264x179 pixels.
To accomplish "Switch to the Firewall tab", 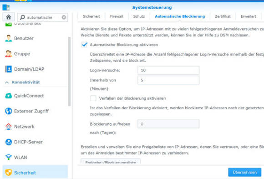I will [117, 16].
